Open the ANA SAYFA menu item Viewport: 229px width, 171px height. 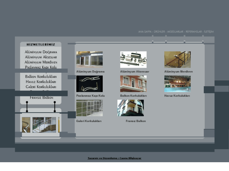pos(145,32)
